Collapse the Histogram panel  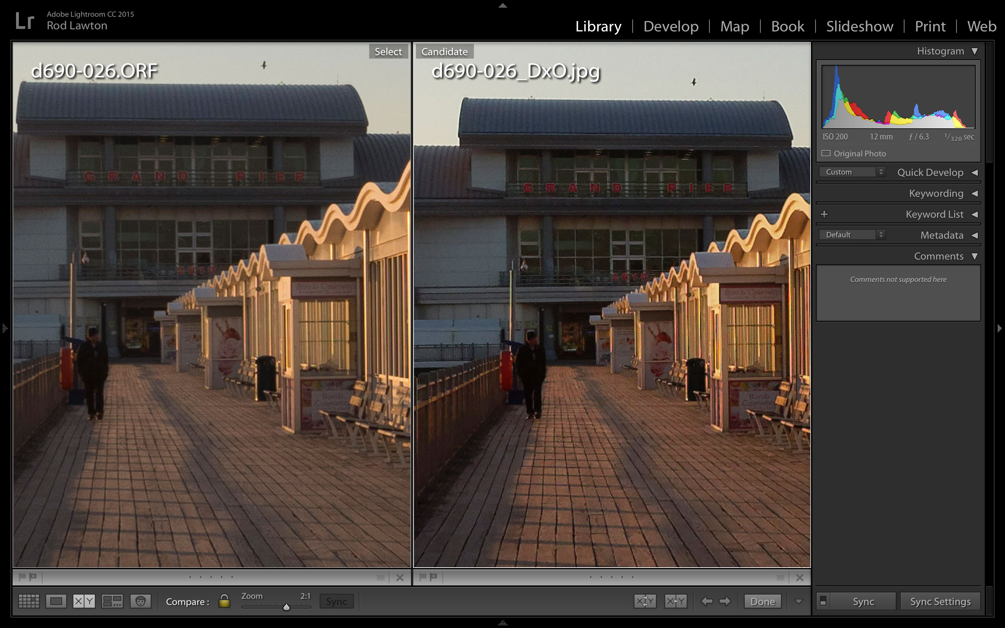pos(974,51)
